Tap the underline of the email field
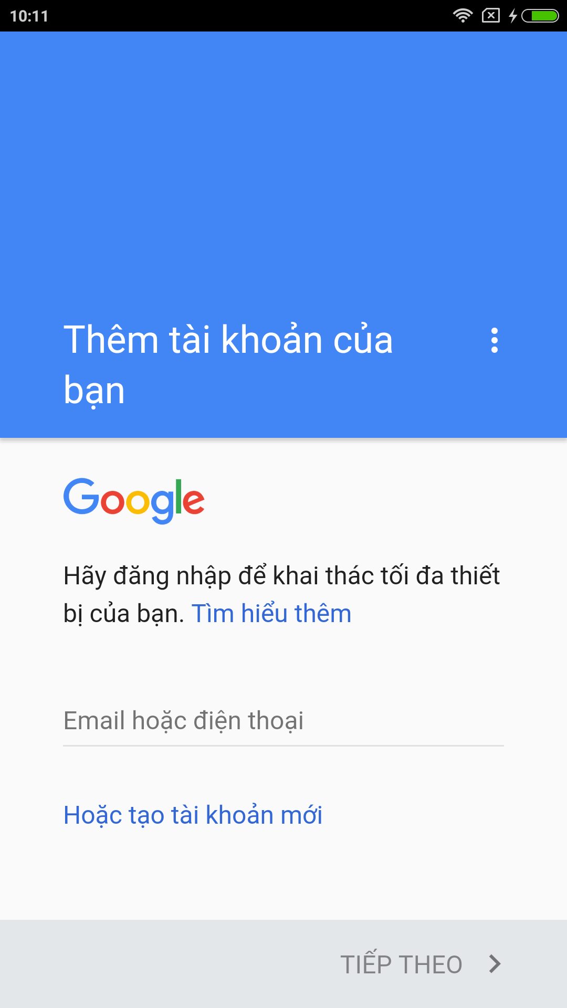Image resolution: width=567 pixels, height=1008 pixels. coord(283,745)
